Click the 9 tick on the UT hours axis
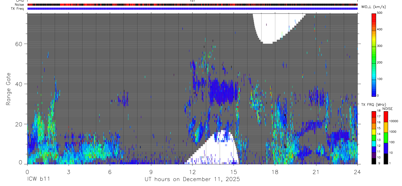Viewport: 402px width, 186px height. 151,172
